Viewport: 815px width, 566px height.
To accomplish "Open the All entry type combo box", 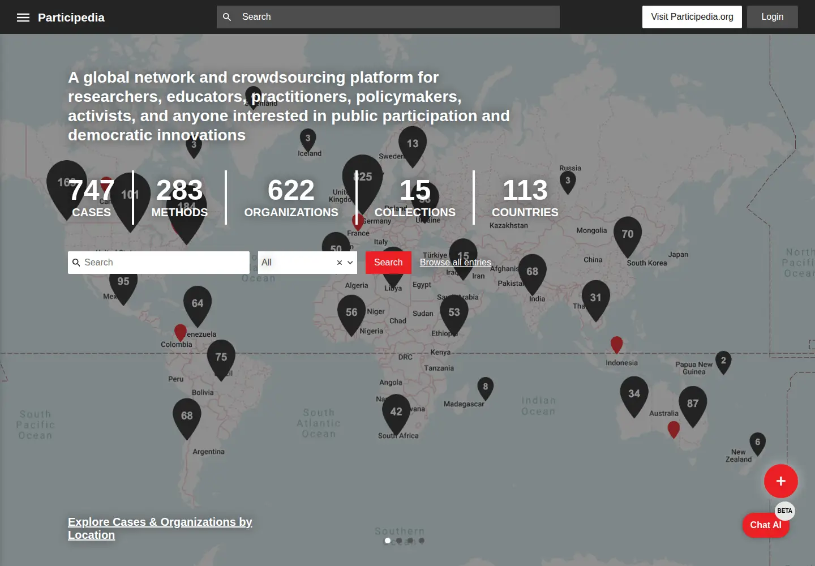I will click(307, 263).
